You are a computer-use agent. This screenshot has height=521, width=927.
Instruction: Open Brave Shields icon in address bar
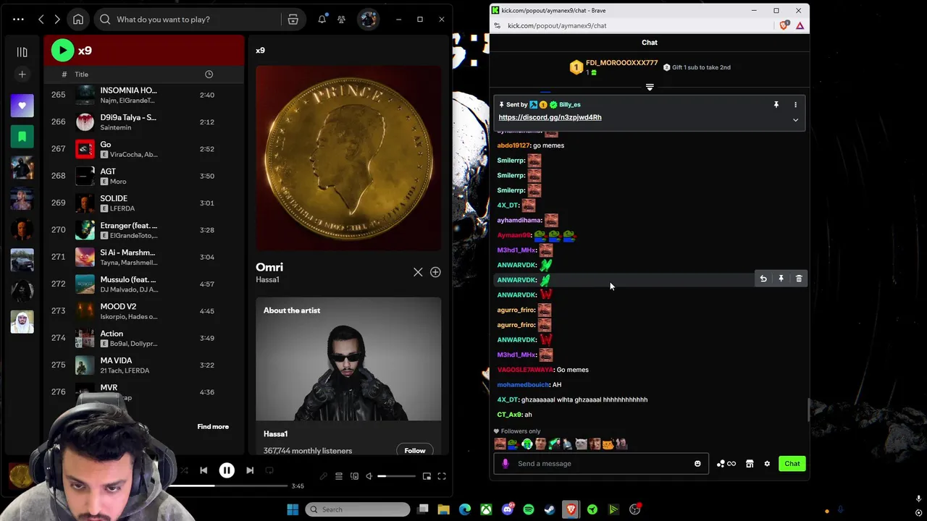[784, 25]
